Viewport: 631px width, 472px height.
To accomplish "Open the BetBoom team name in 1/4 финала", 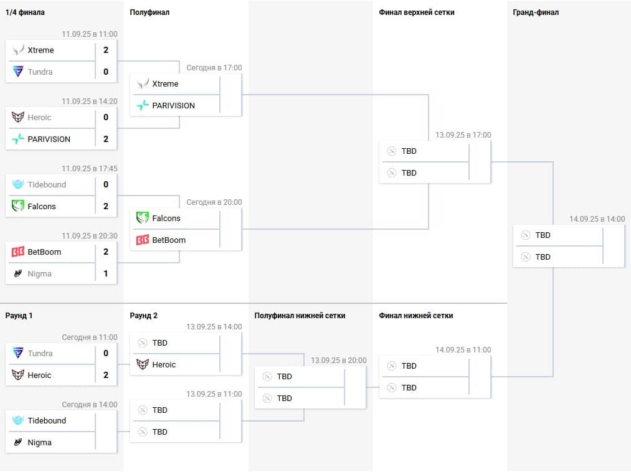I will [x=44, y=252].
